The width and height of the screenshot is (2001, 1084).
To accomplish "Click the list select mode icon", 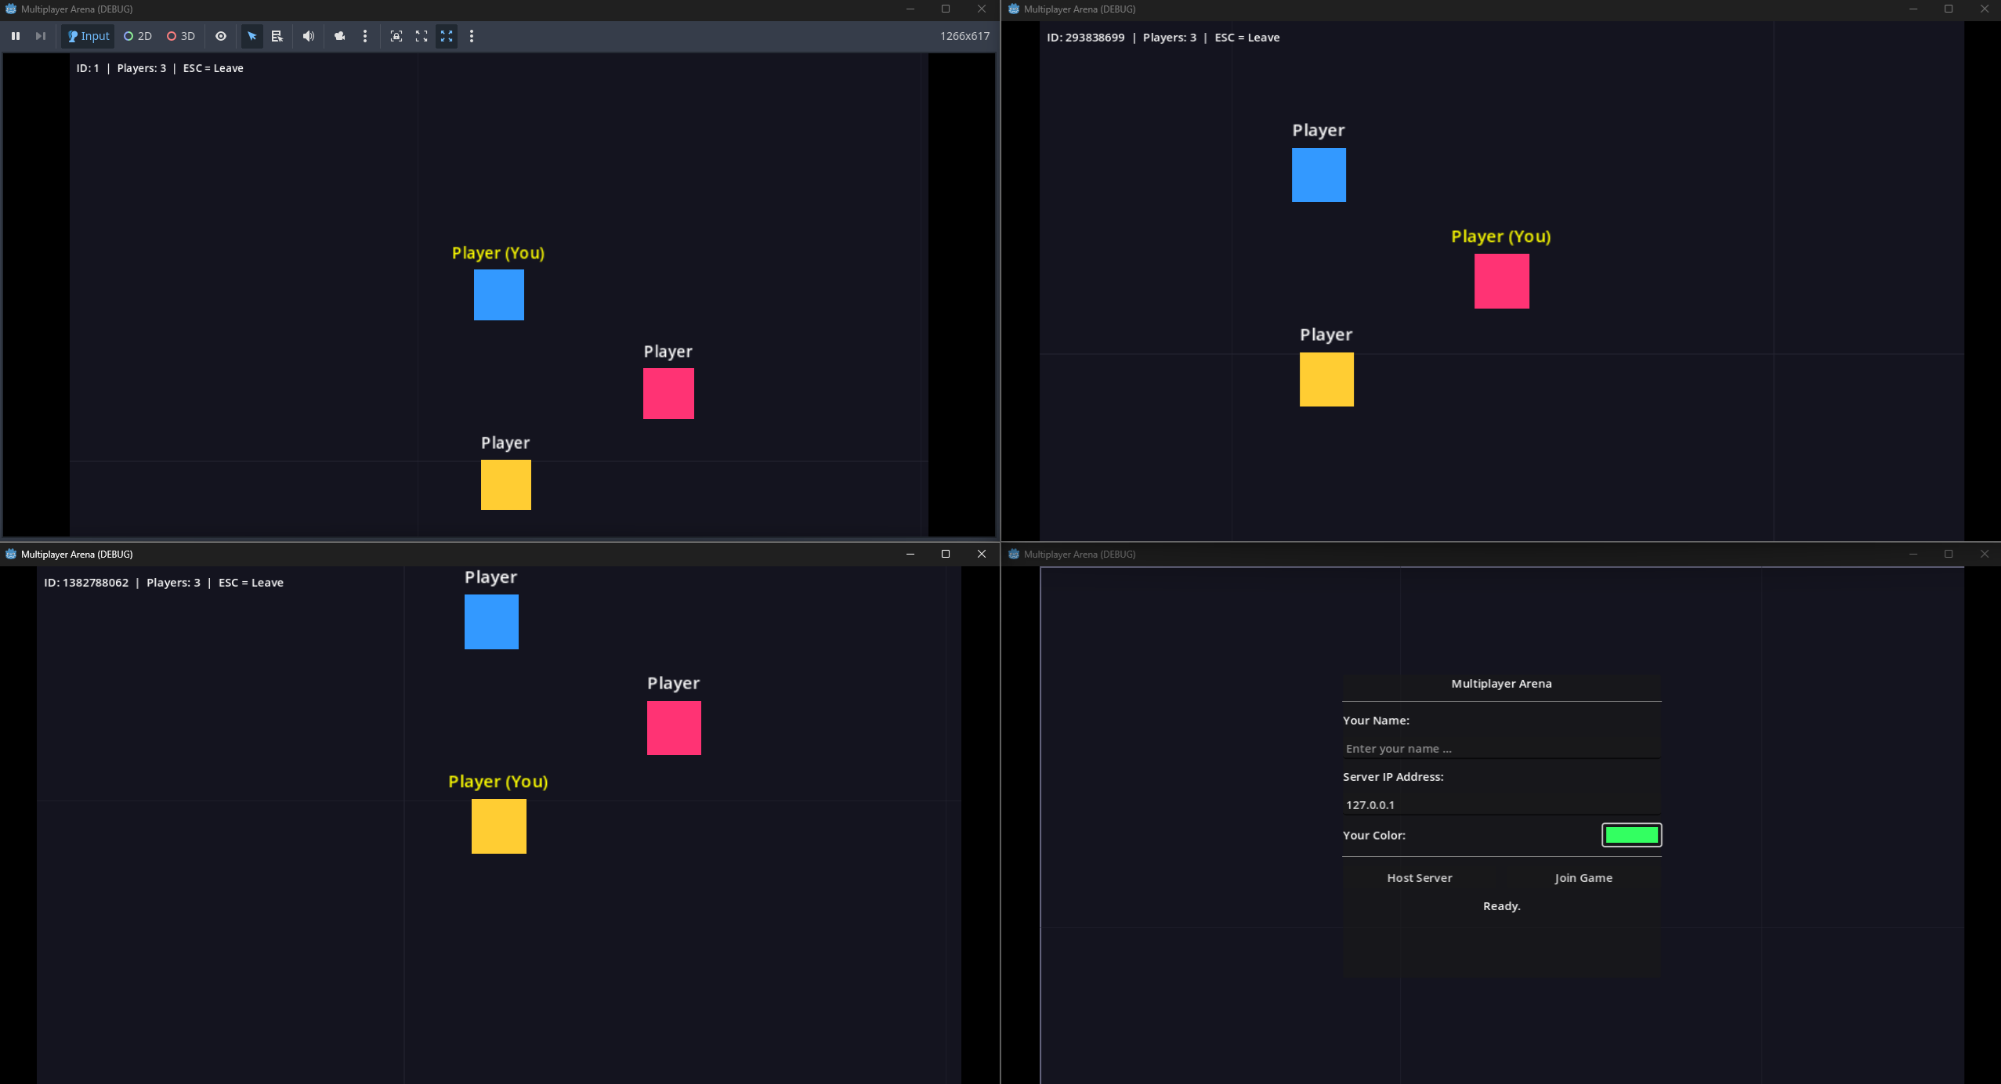I will point(277,36).
